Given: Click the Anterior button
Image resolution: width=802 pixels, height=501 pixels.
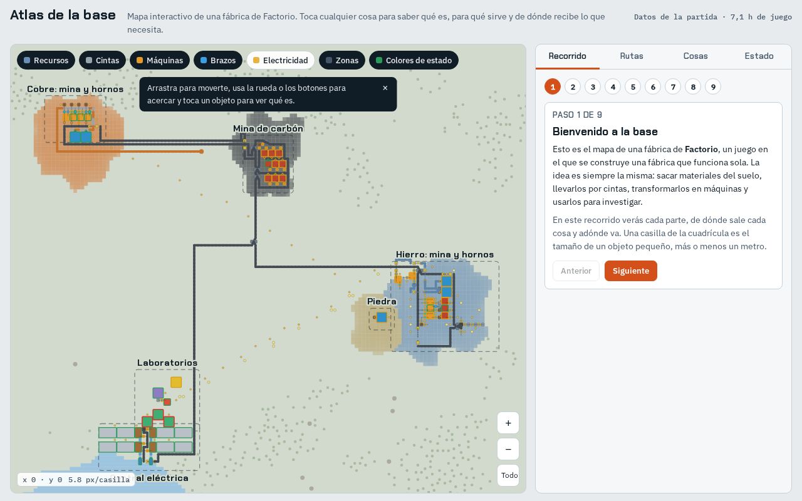Looking at the screenshot, I should tap(576, 271).
